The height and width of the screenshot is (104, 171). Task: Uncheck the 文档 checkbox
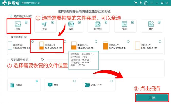(133, 22)
